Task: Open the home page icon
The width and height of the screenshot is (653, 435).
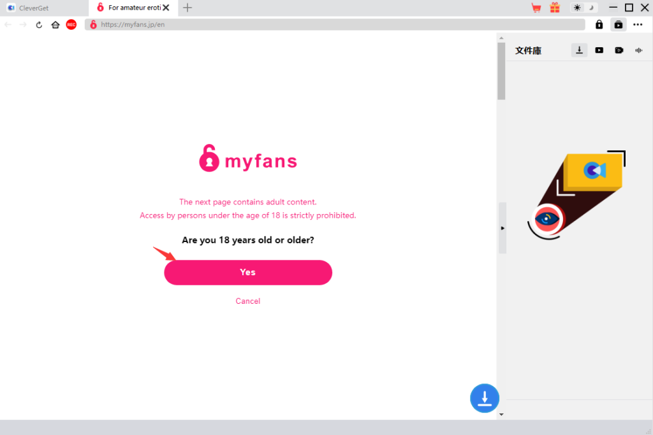Action: (55, 25)
